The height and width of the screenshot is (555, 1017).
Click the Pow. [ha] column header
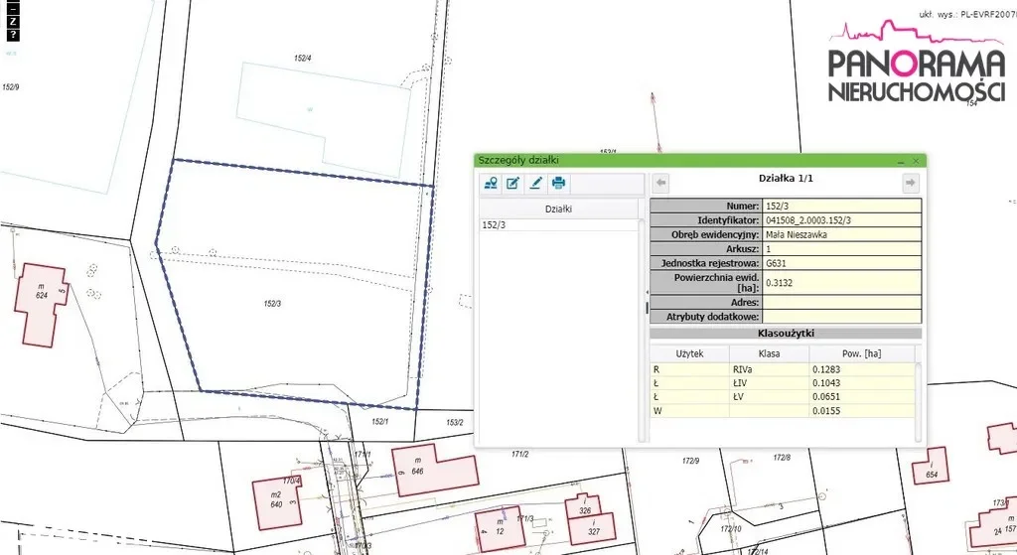pos(860,353)
